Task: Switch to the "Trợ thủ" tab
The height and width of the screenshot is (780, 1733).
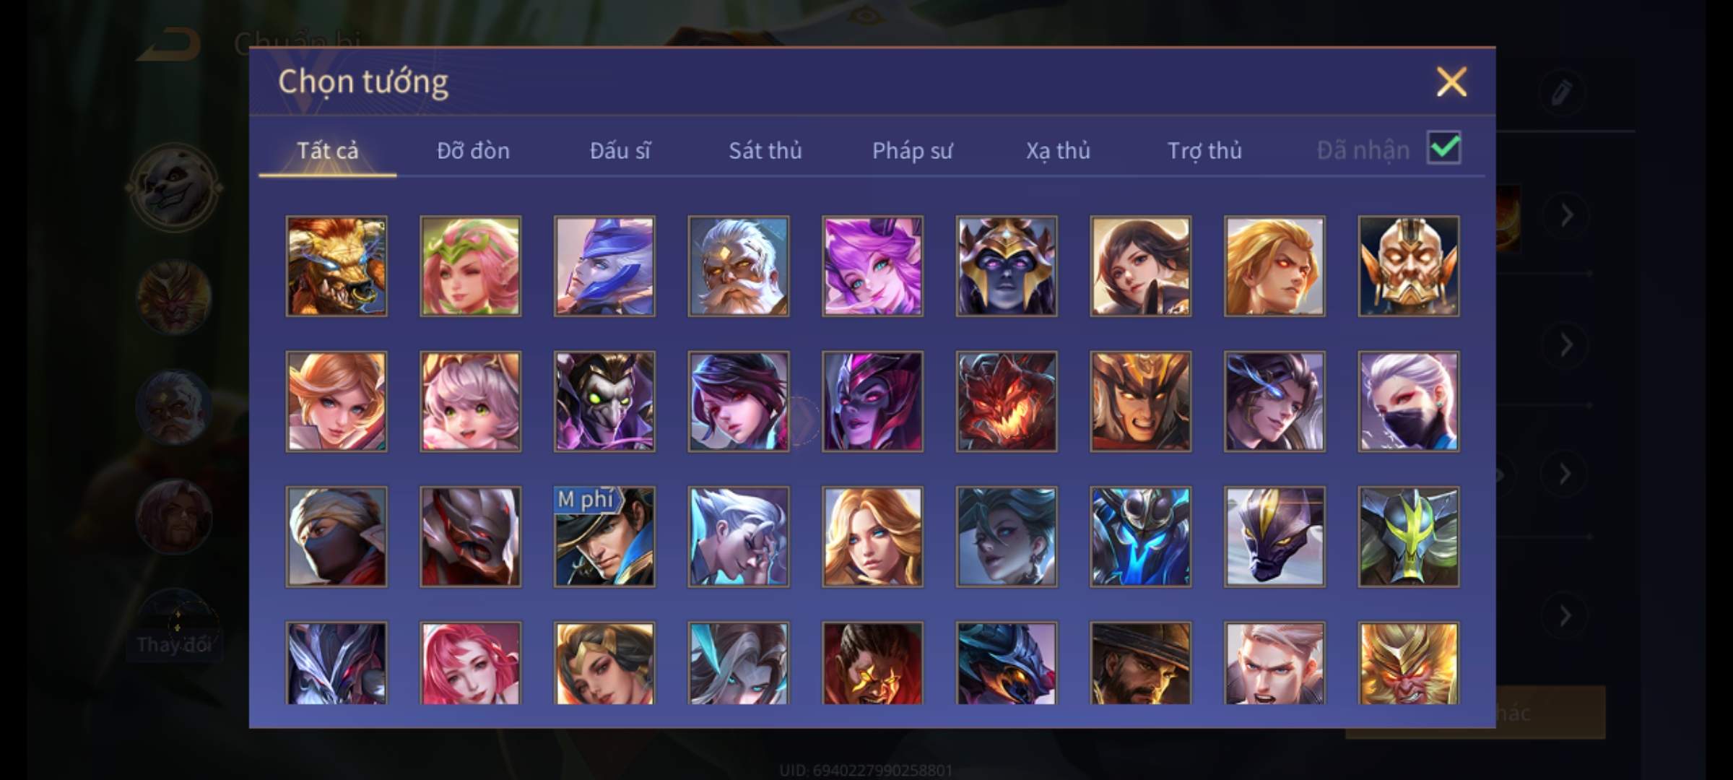Action: pos(1204,150)
